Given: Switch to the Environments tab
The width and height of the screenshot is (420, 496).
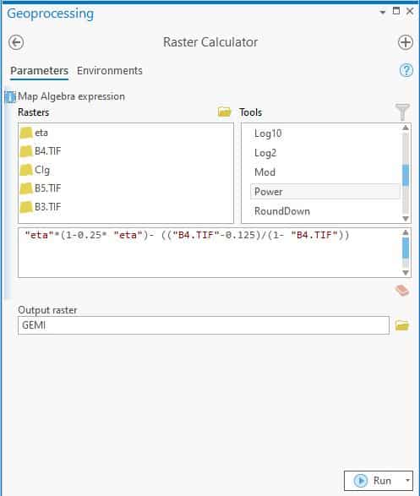Looking at the screenshot, I should point(109,70).
